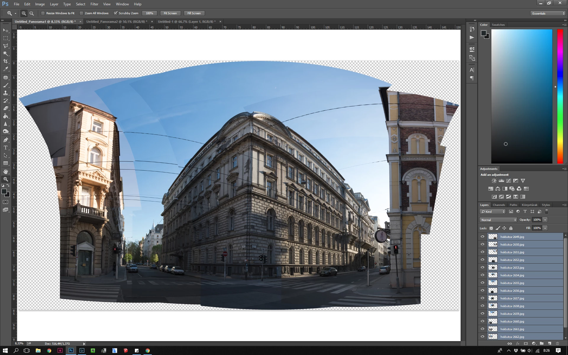Select the Magic Wand tool
The width and height of the screenshot is (568, 355).
(x=6, y=54)
